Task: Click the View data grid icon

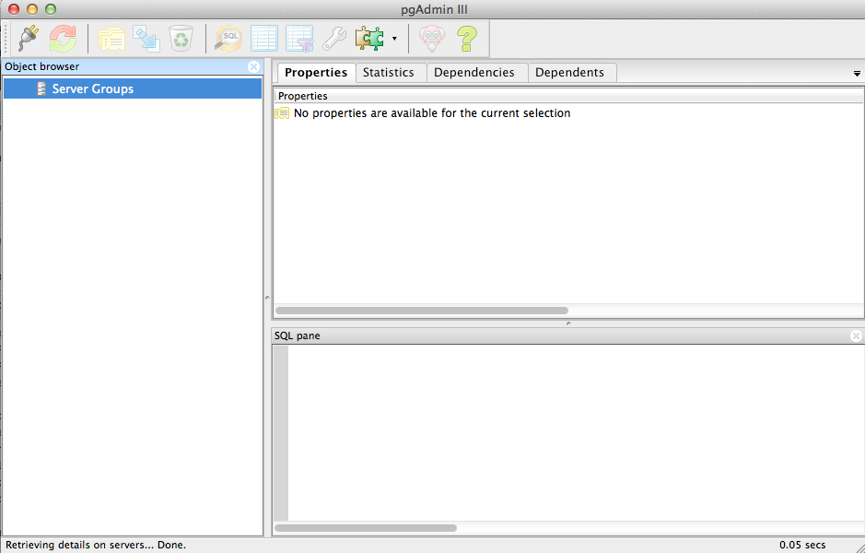Action: [x=264, y=39]
